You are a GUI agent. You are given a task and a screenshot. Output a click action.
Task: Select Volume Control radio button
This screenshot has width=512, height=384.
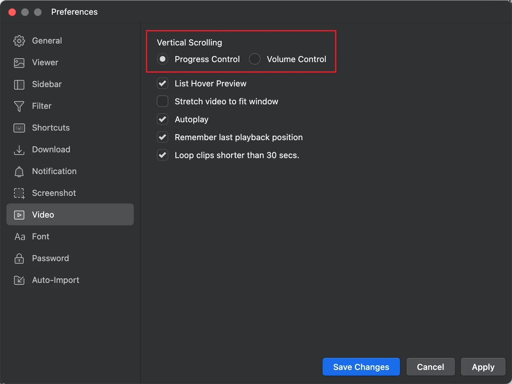255,59
